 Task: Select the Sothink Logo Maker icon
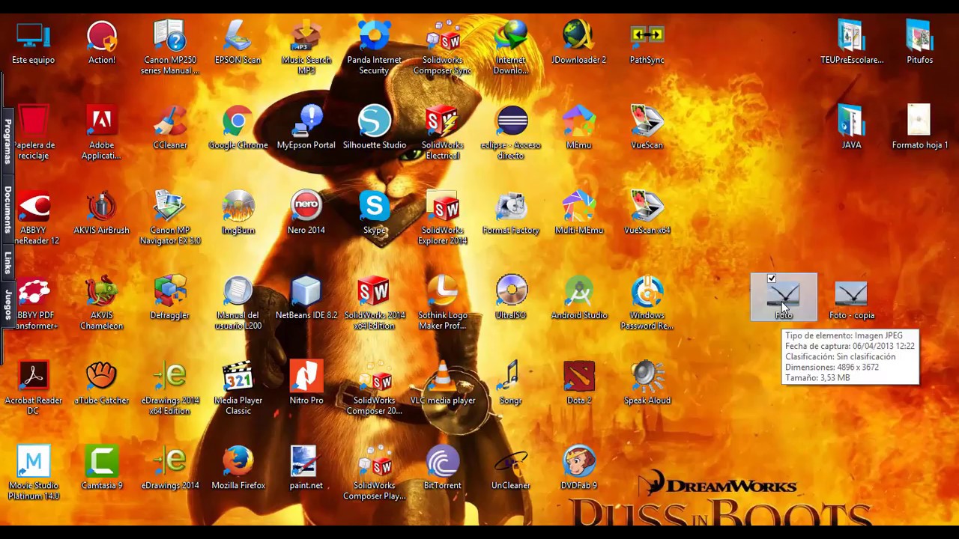[x=443, y=292]
